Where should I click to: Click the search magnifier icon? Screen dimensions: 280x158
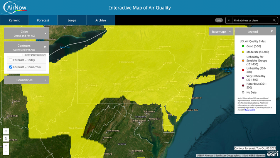pyautogui.click(x=274, y=20)
